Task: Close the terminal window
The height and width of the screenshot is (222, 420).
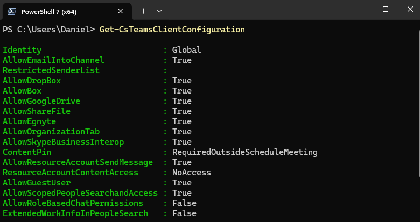Action: pyautogui.click(x=410, y=9)
